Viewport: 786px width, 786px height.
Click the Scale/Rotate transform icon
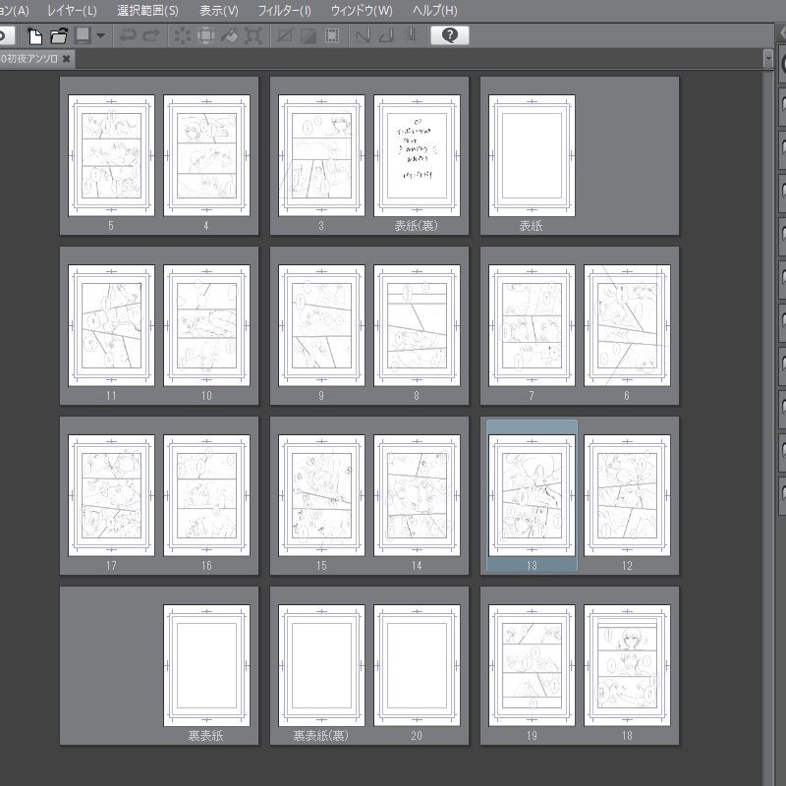253,35
